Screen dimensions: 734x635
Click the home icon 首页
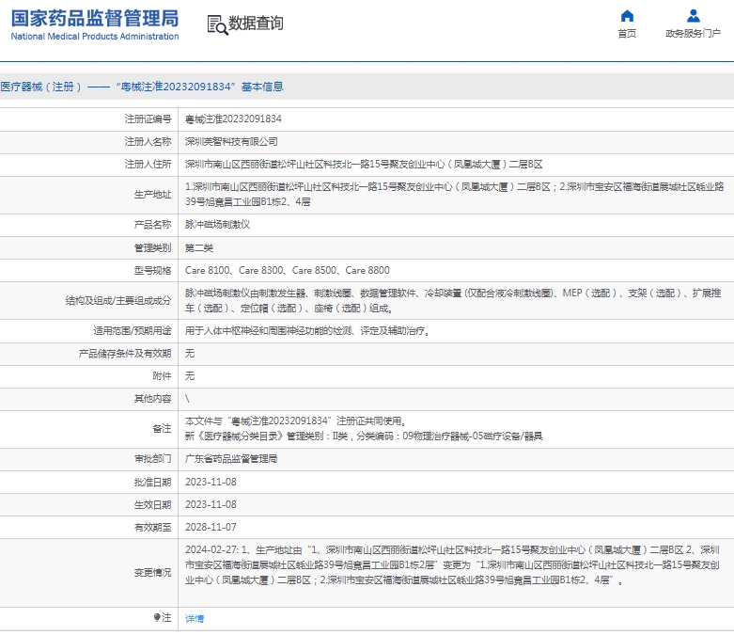pyautogui.click(x=627, y=16)
